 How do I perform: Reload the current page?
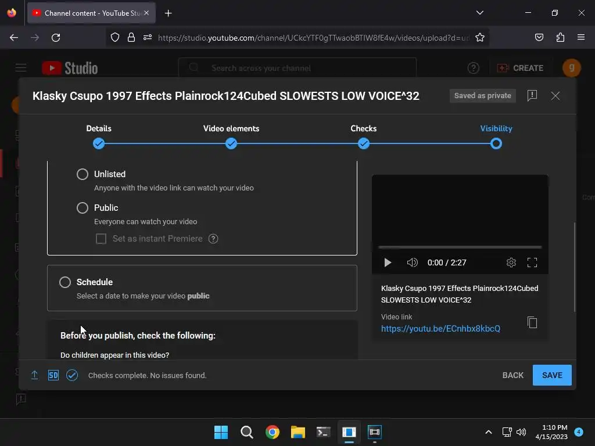point(56,38)
